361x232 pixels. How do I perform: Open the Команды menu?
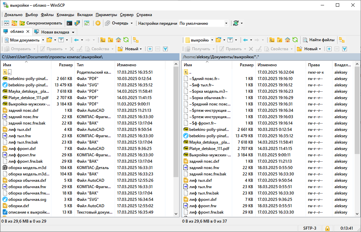pos(65,15)
